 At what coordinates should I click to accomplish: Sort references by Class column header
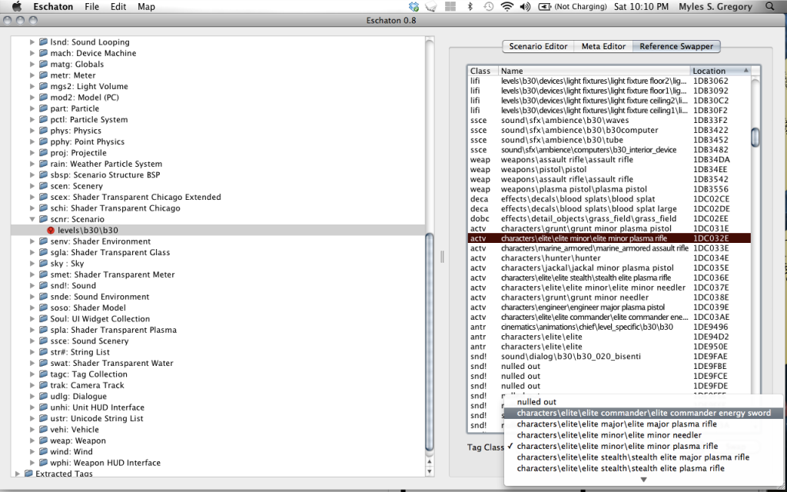(483, 71)
